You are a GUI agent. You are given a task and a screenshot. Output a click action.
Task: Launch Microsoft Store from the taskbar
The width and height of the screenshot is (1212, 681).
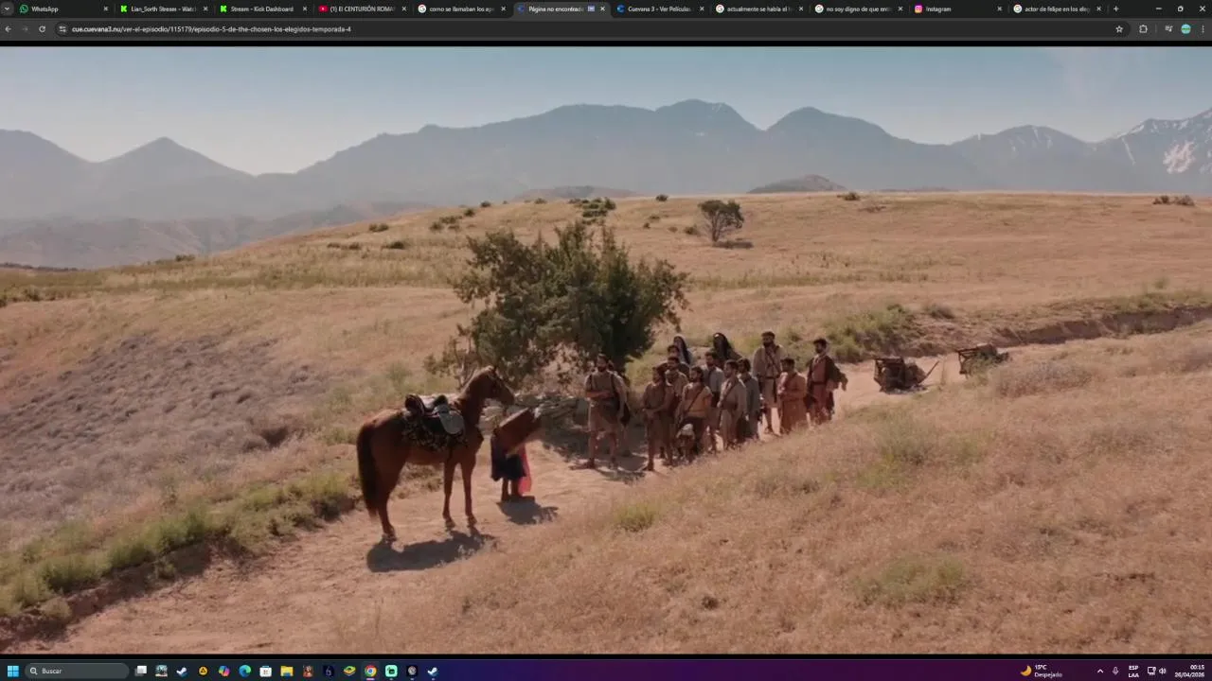coord(265,671)
